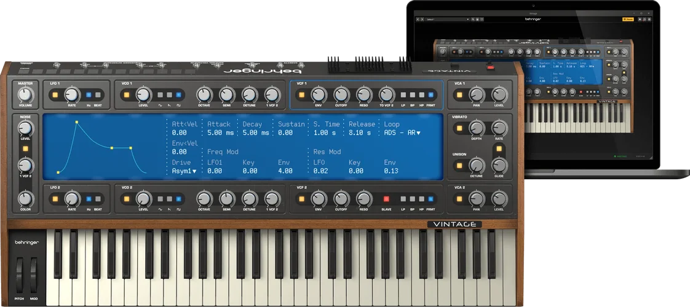
Task: Select the VCO 1 sine waveform button
Action: [x=160, y=95]
